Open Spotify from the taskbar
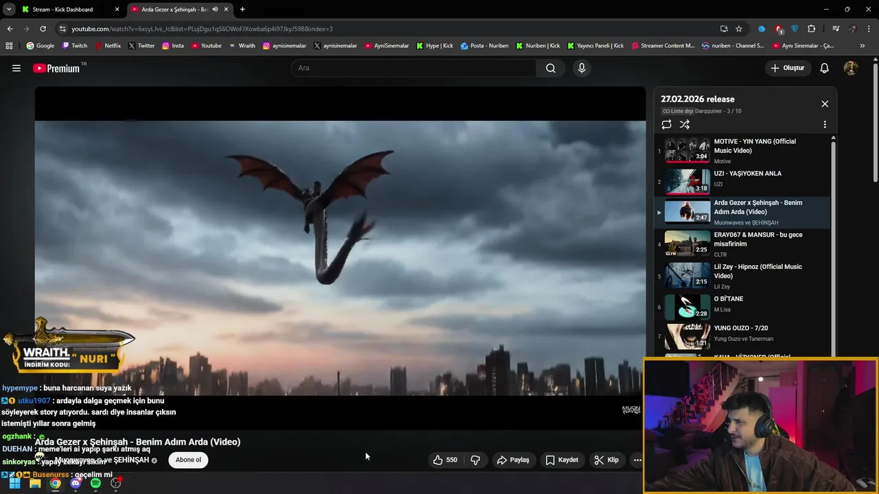This screenshot has width=879, height=494. 95,483
